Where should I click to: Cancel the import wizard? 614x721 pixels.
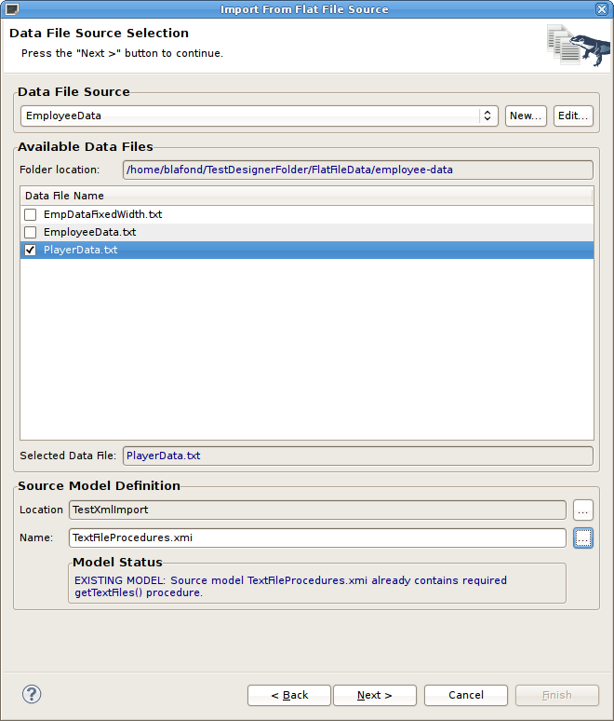point(466,695)
